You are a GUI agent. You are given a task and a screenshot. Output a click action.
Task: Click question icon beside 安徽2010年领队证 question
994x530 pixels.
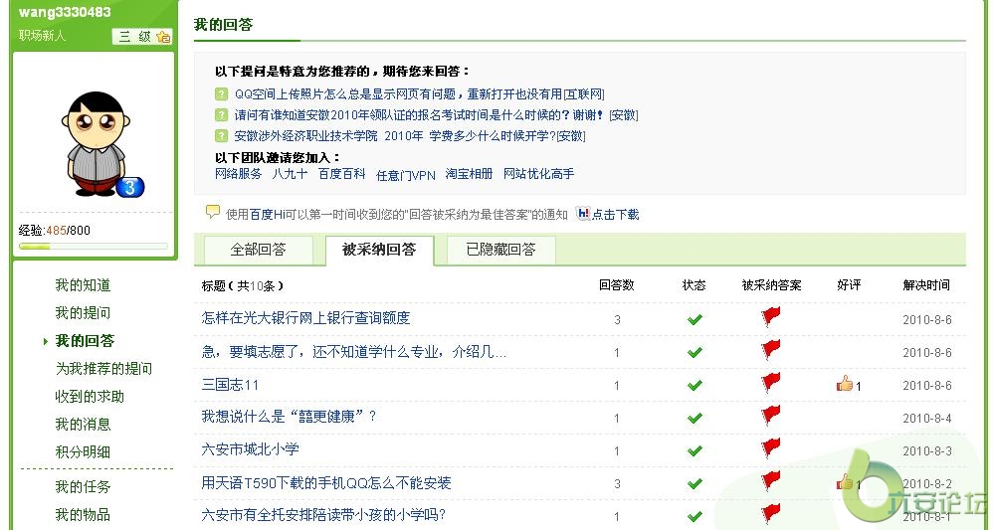221,115
